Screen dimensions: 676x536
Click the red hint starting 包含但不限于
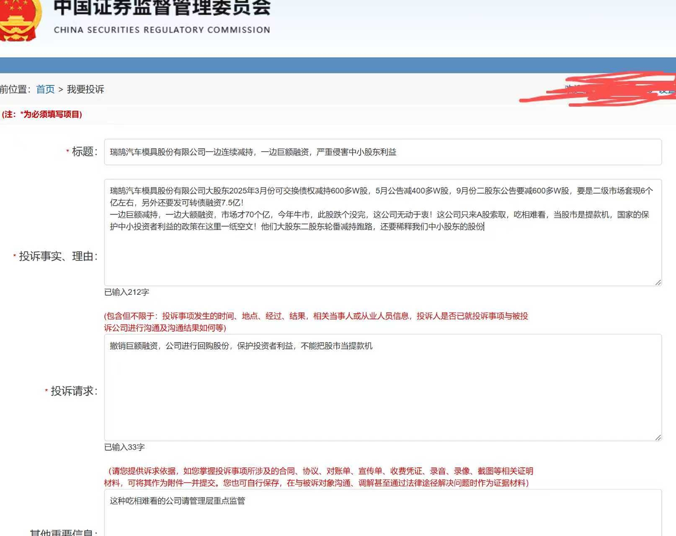tap(316, 322)
